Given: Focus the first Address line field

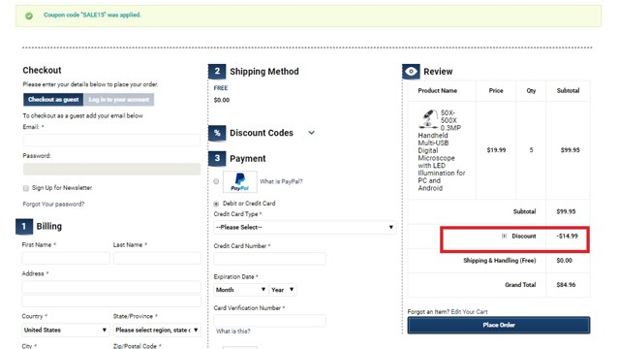Looking at the screenshot, I should coord(111,287).
